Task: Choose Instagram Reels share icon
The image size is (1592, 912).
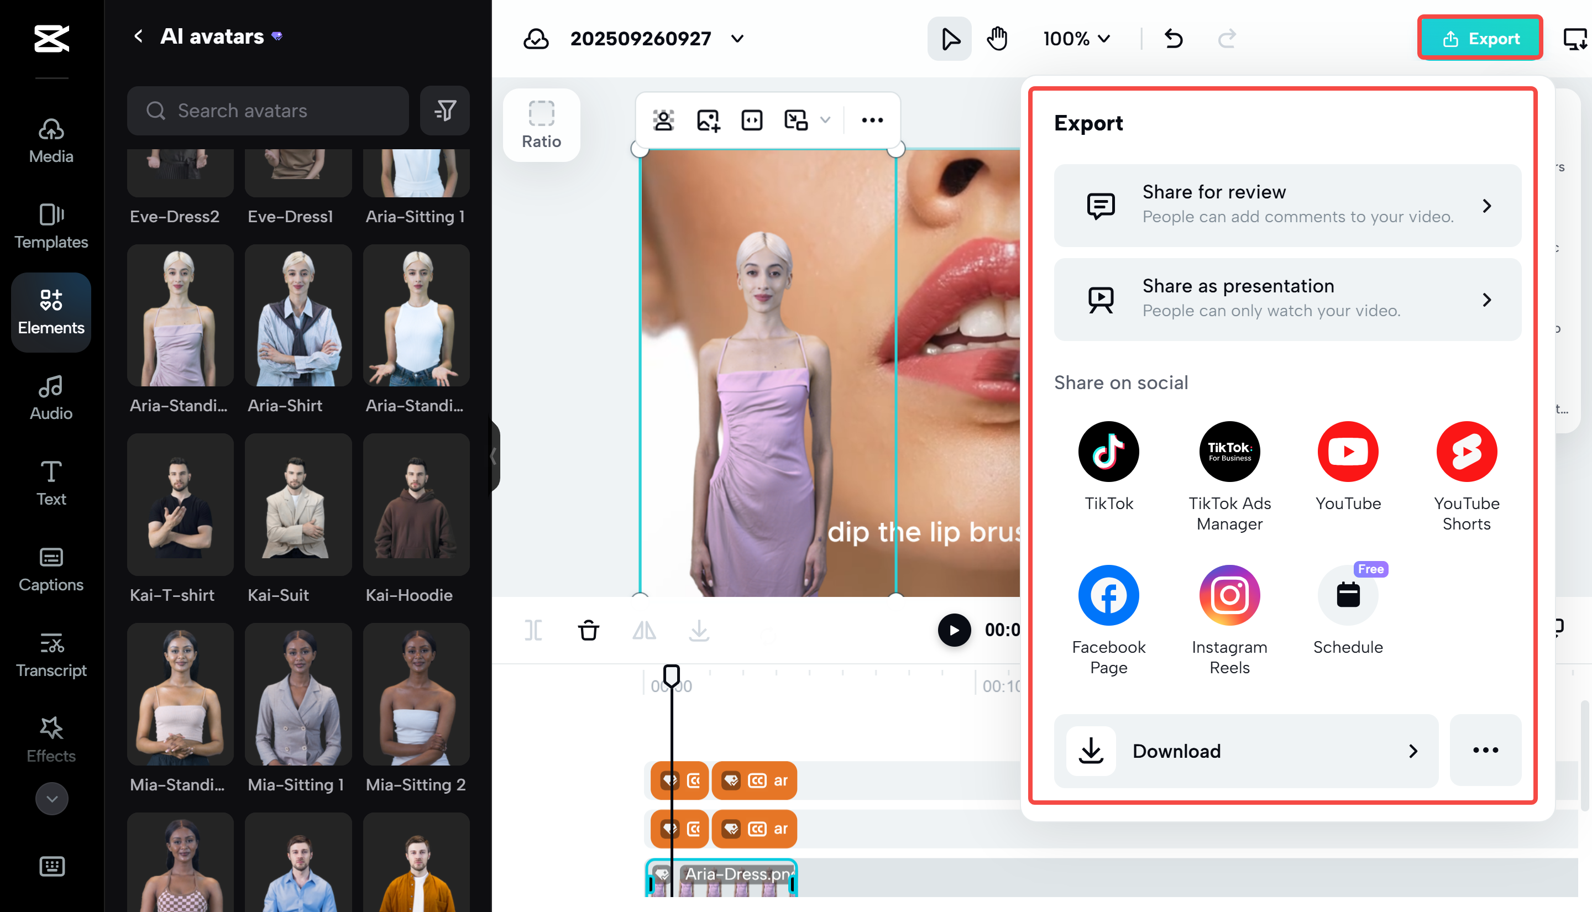Action: click(1229, 594)
